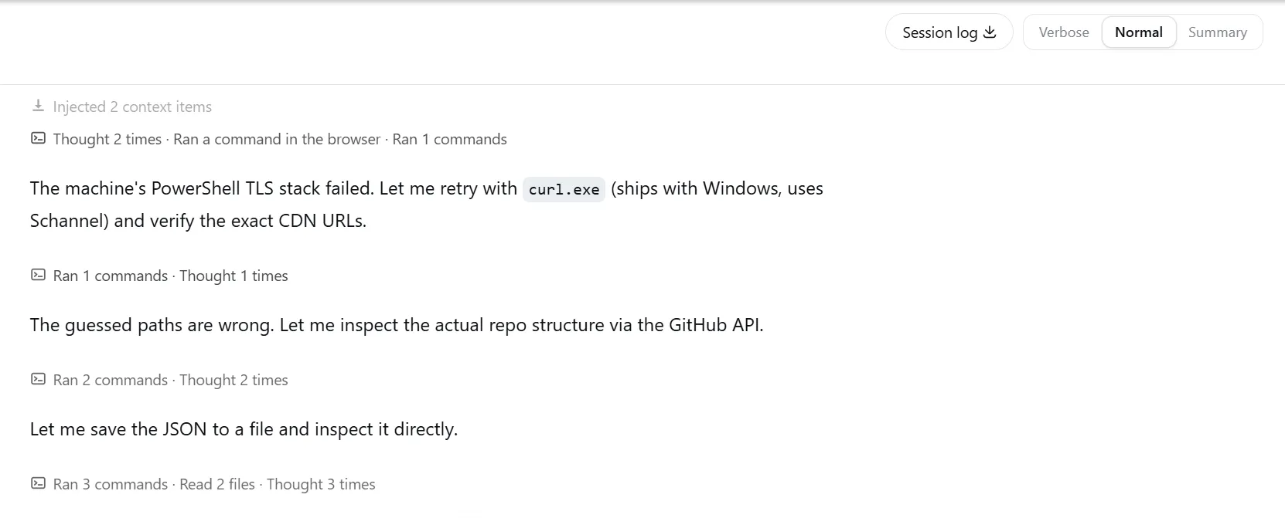Expand 'Thought 2 times · Ran a command in the browser' row
Viewport: 1285px width, 518px height.
(x=269, y=139)
